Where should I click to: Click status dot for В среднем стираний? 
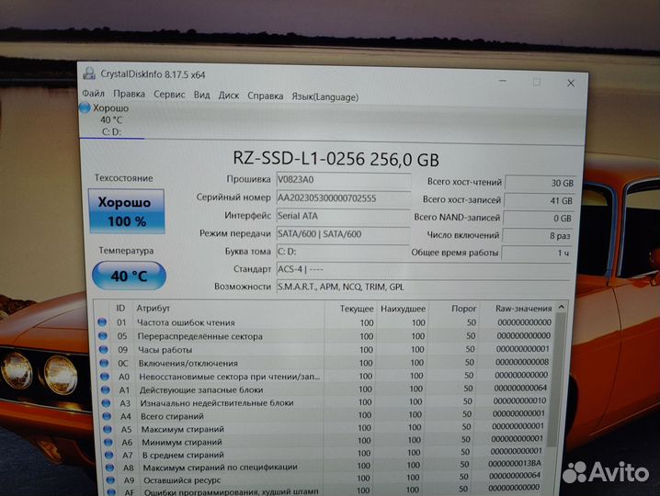pos(109,455)
